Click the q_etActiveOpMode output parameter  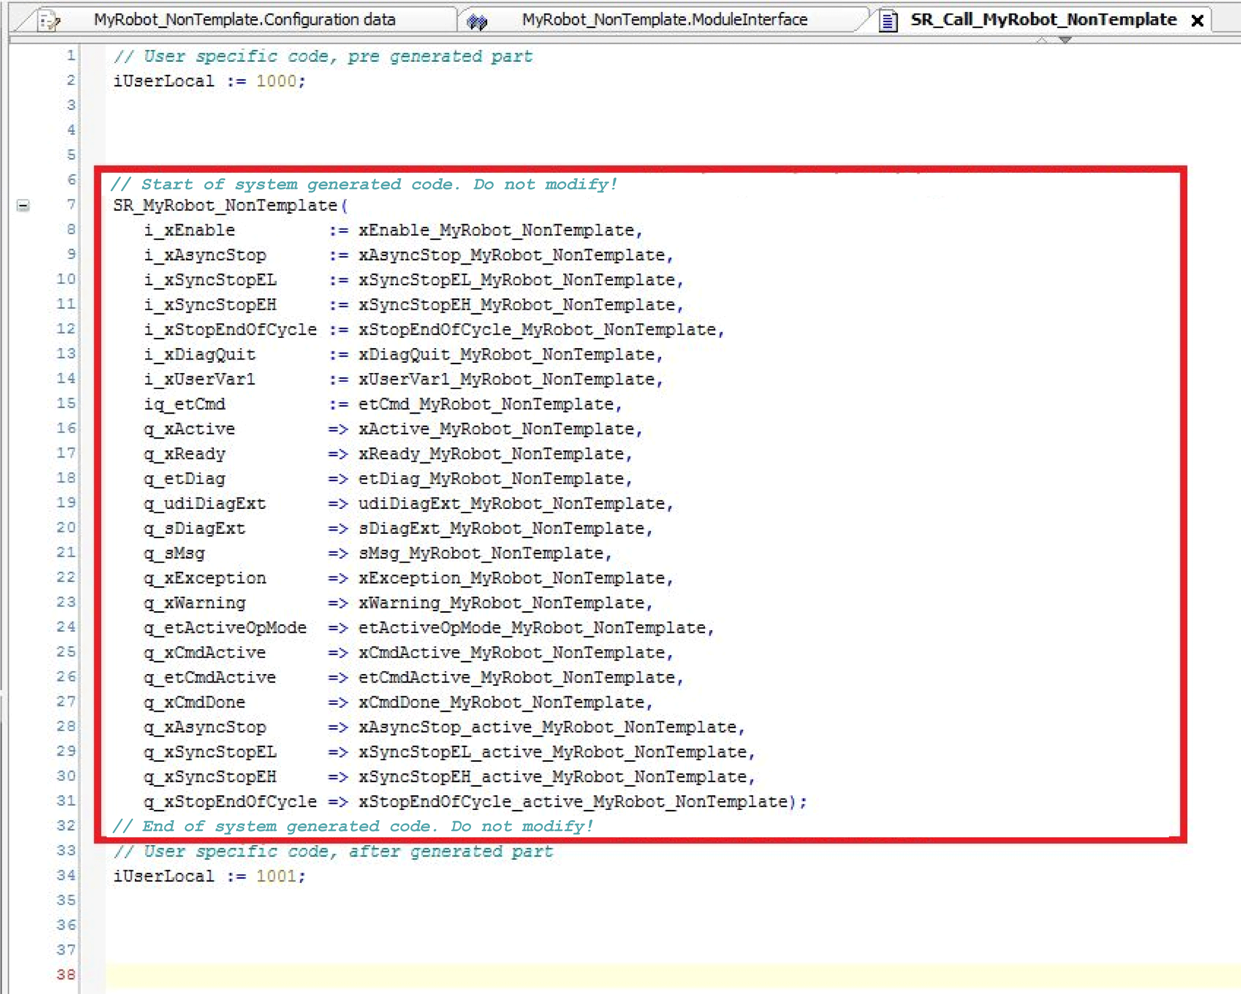(225, 627)
